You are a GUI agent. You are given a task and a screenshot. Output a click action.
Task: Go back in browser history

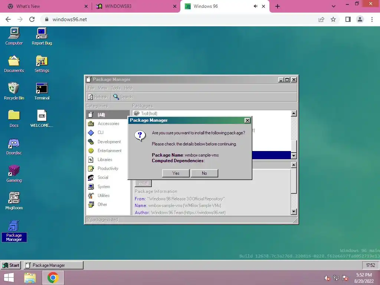click(8, 19)
